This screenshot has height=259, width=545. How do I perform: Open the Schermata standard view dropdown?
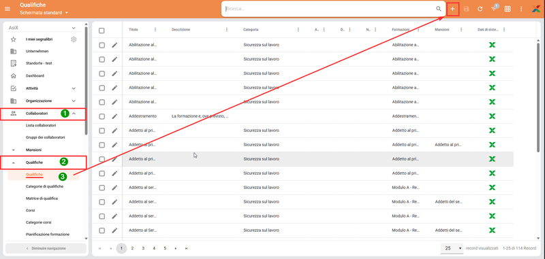click(x=44, y=12)
